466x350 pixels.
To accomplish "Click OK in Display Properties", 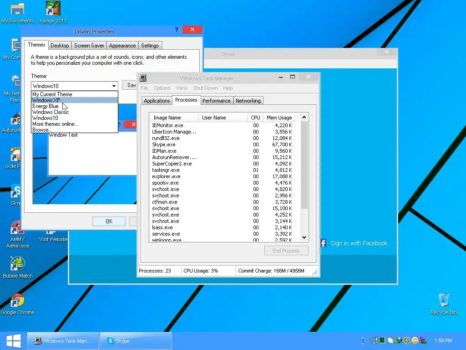I will click(109, 221).
